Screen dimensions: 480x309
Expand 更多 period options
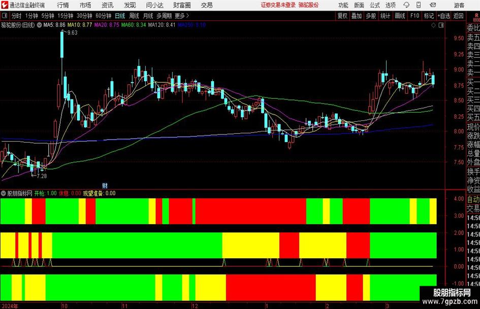(182, 16)
